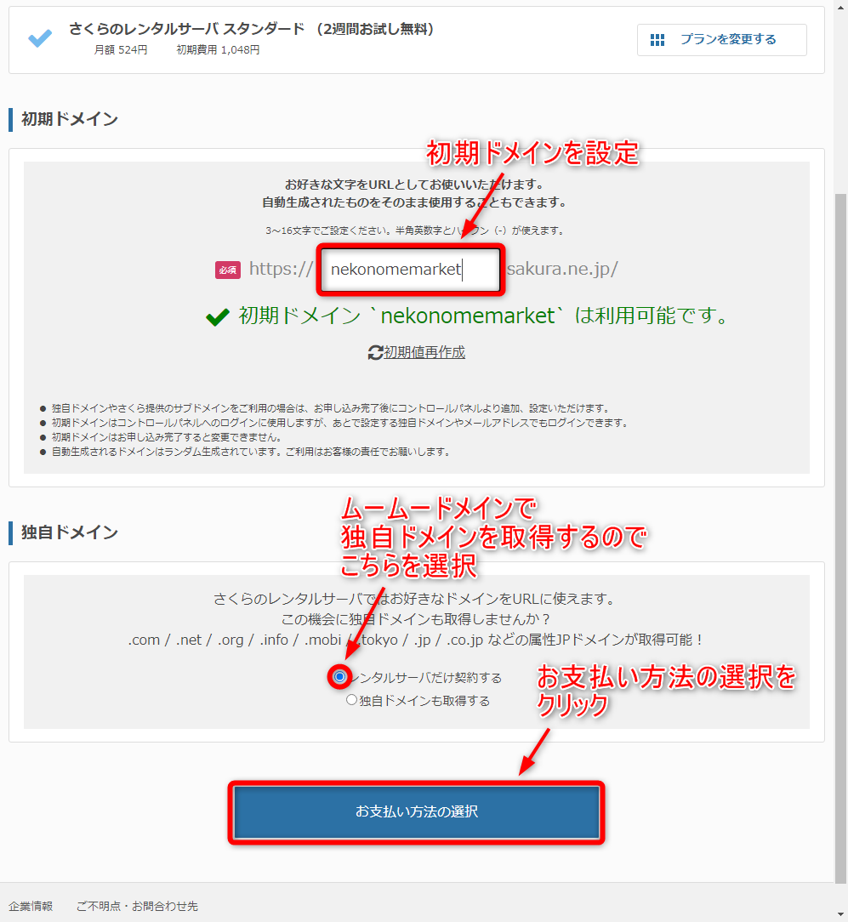Click the green は利用可能です availability message
Viewport: 848px width, 922px height.
485,316
